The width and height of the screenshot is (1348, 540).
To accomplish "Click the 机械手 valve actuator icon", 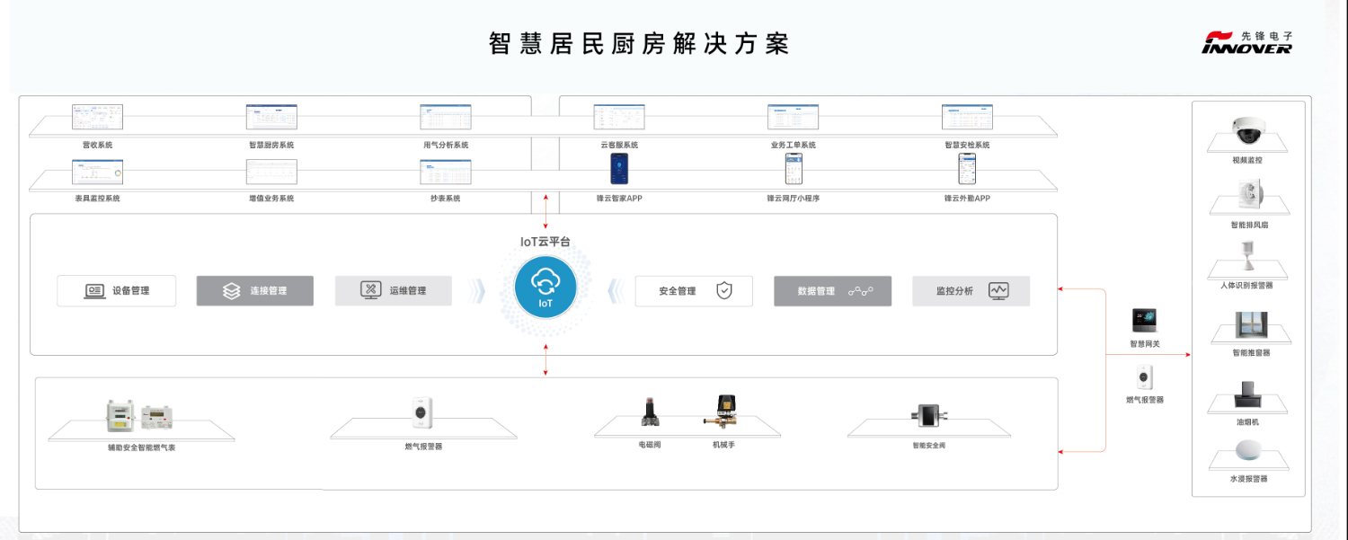I will (723, 414).
